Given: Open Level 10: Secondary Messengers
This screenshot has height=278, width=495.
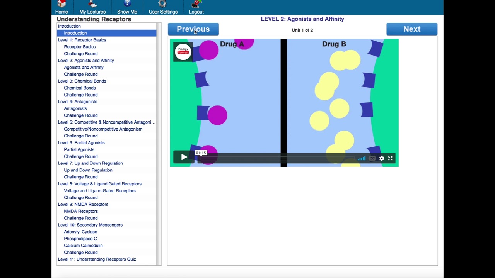Looking at the screenshot, I should (90, 225).
